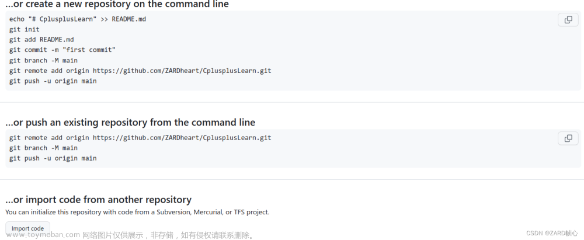Viewport: 584px width, 240px height.
Task: Click the word Subversion in the description
Action: [182, 212]
